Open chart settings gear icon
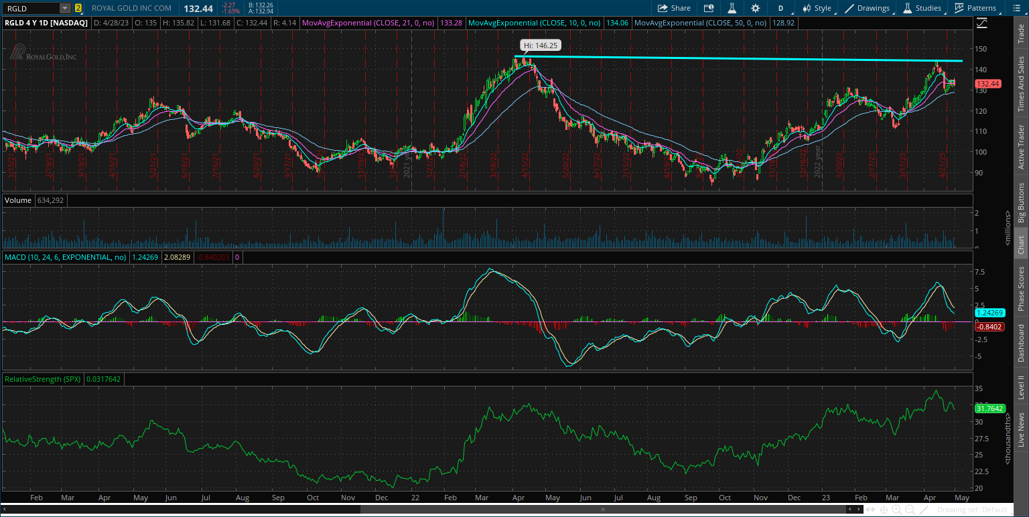1029x517 pixels. pos(756,8)
